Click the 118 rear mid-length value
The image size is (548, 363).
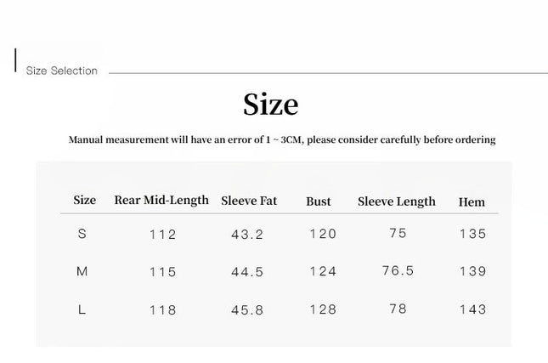coord(161,310)
